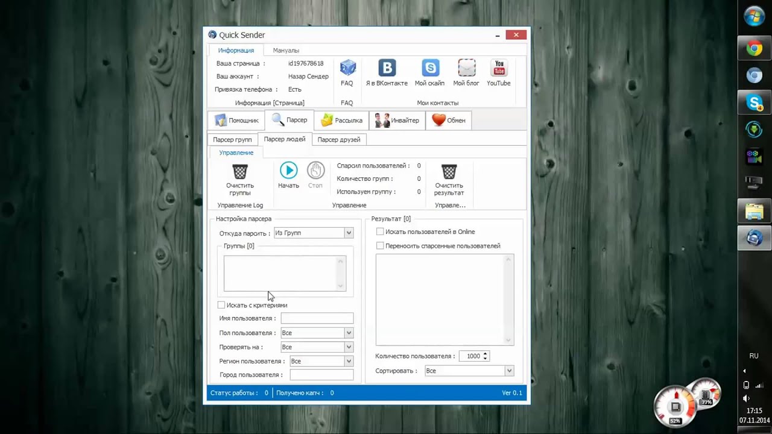Click the Управление ribbon tab
The image size is (772, 434).
pyautogui.click(x=236, y=153)
